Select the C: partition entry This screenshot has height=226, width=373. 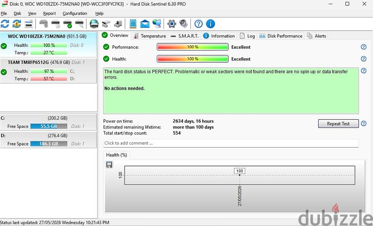pyautogui.click(x=48, y=122)
